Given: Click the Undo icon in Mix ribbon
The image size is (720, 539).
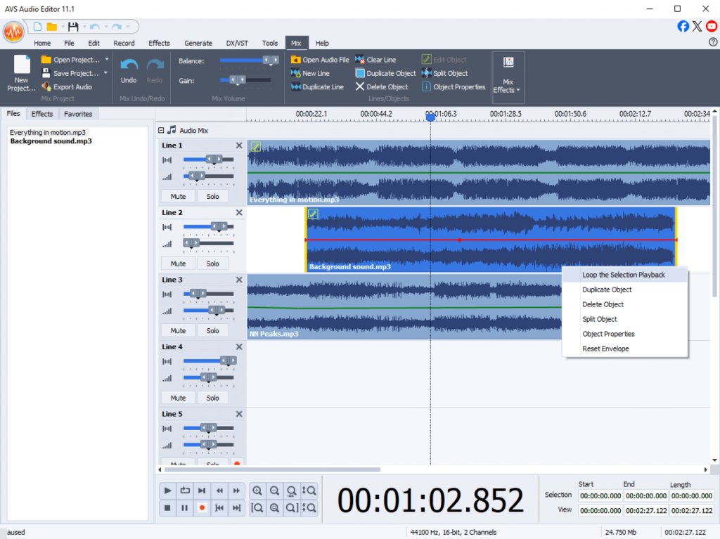Looking at the screenshot, I should [129, 65].
